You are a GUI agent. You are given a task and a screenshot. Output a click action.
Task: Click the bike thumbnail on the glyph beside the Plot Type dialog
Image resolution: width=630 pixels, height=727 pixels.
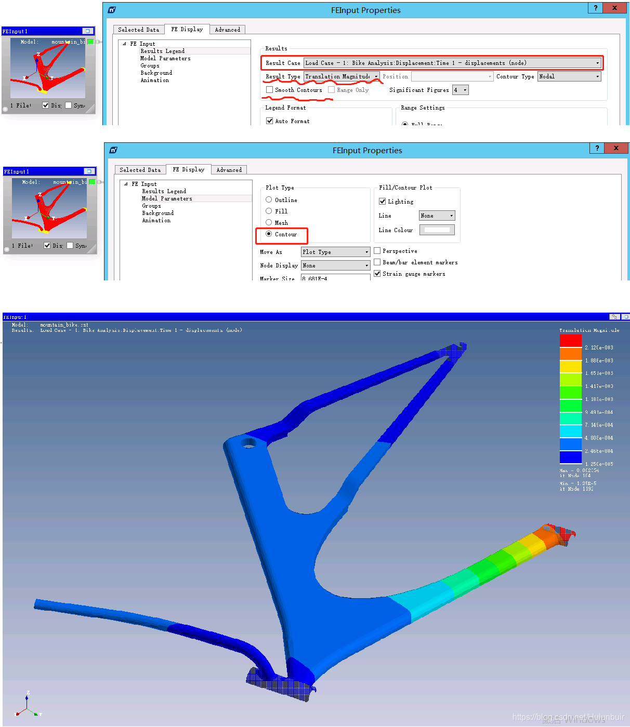click(49, 208)
